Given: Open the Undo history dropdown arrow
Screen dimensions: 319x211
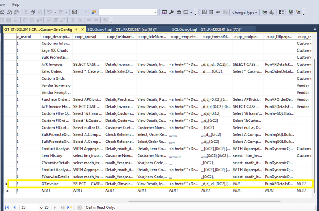Looking at the screenshot, I should pyautogui.click(x=55, y=13).
